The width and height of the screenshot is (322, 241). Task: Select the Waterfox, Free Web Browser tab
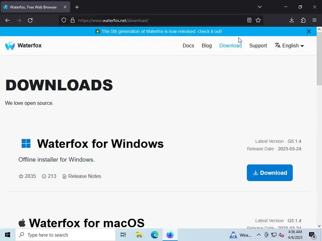(x=35, y=7)
